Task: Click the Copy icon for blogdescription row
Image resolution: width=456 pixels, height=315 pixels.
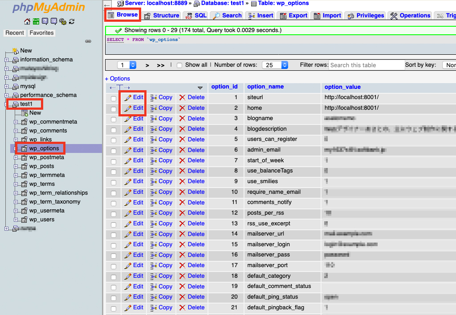Action: 154,129
